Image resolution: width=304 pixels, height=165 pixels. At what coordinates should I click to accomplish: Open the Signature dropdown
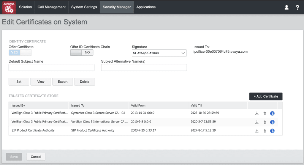[x=159, y=53]
